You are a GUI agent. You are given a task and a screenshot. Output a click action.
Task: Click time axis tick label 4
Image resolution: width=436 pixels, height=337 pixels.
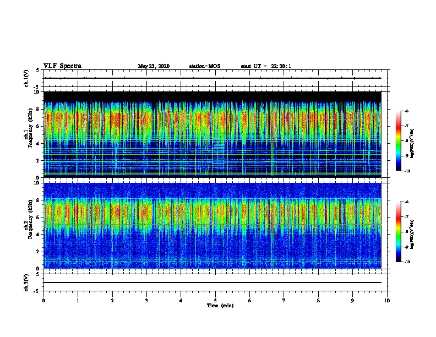click(181, 301)
